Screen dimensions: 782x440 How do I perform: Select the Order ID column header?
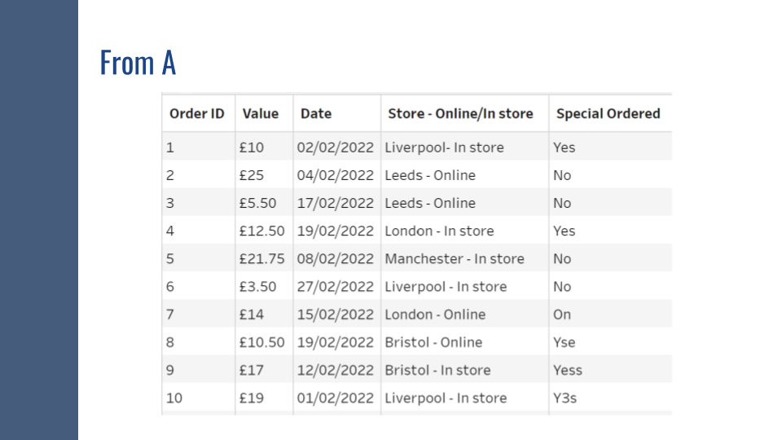coord(196,114)
